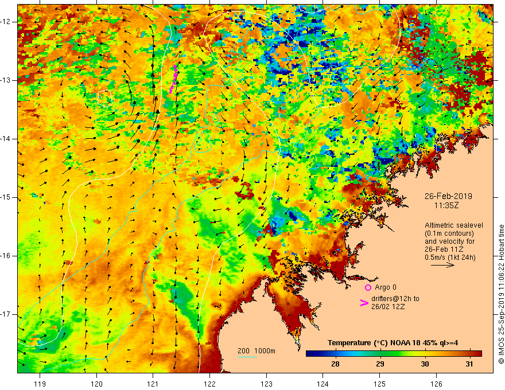Click the colorbar value 30
505x390 pixels.
(x=425, y=364)
